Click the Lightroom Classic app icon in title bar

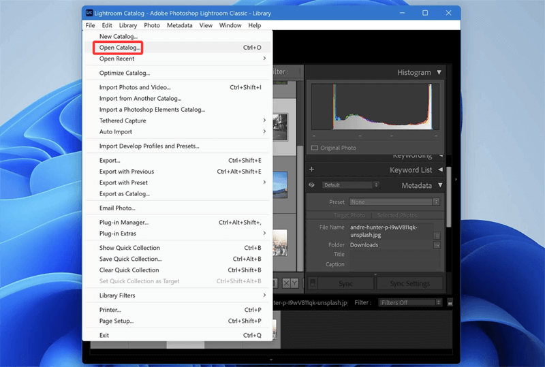coord(89,13)
